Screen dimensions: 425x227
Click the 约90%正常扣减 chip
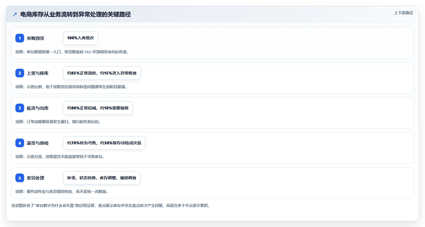(98, 108)
